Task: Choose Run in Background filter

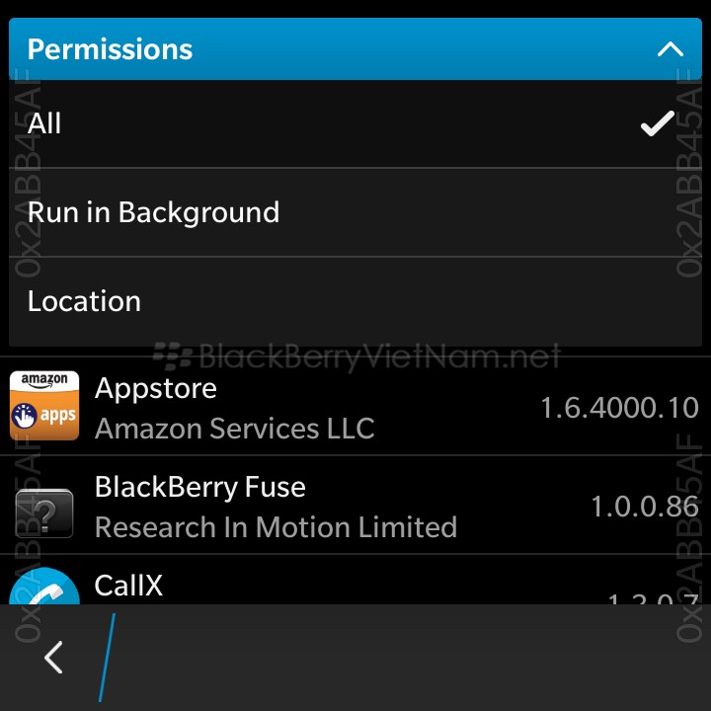Action: pyautogui.click(x=355, y=212)
